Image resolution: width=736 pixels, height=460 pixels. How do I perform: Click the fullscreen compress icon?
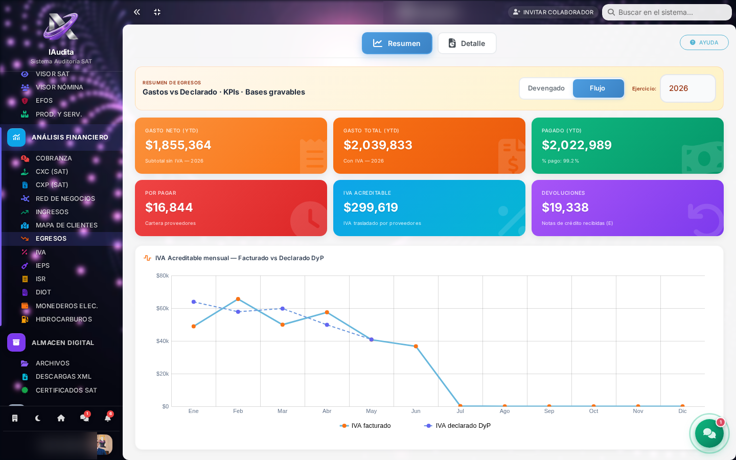tap(157, 12)
